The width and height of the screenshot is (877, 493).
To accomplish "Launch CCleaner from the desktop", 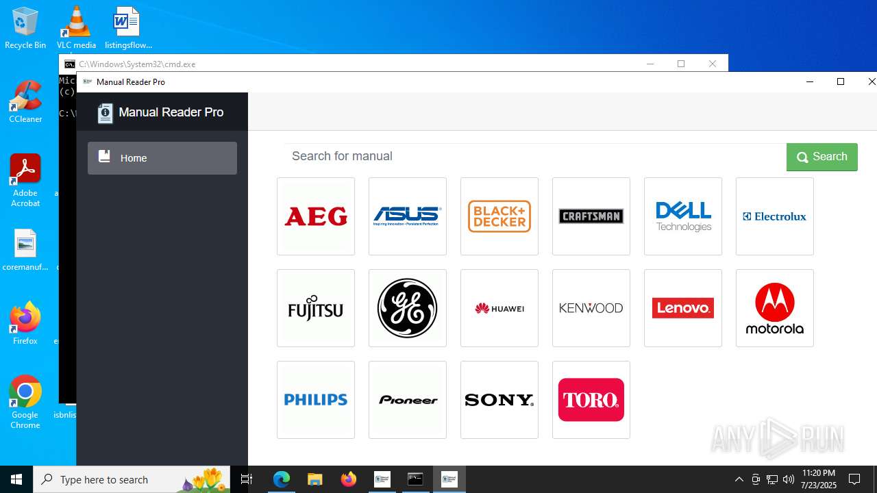I will tap(25, 102).
